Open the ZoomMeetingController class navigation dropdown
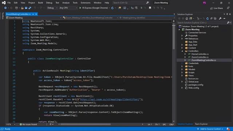 (x=90, y=18)
